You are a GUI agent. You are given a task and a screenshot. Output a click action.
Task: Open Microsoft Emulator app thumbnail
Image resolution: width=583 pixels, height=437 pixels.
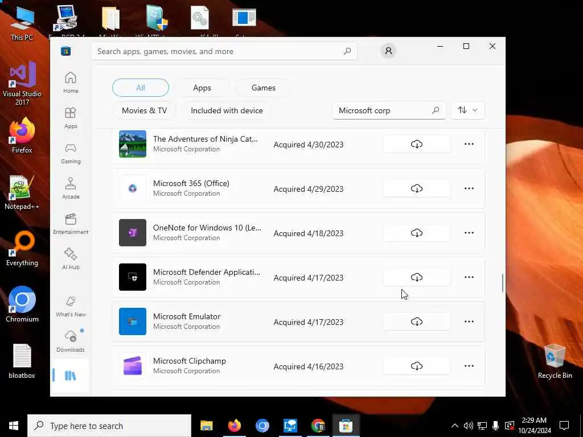click(x=133, y=321)
